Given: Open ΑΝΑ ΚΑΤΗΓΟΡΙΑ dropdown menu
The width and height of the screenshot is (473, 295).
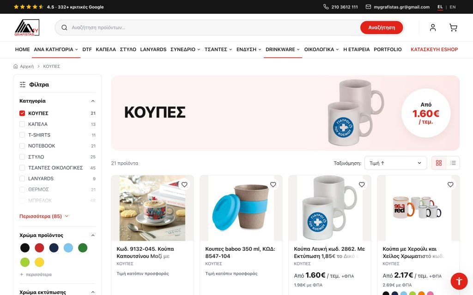Looking at the screenshot, I should click(x=56, y=49).
